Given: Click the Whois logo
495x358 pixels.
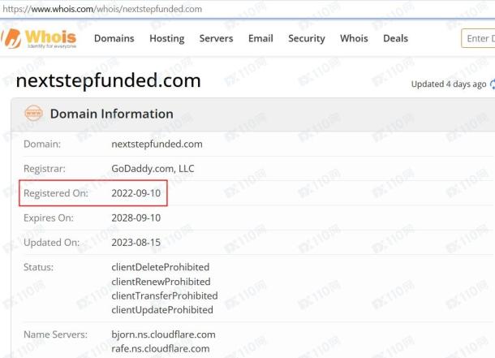Looking at the screenshot, I should click(38, 38).
